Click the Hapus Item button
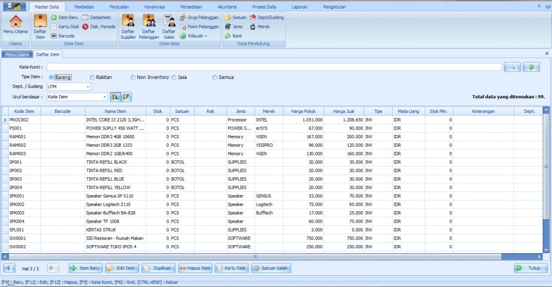The height and width of the screenshot is (287, 552). 195,268
